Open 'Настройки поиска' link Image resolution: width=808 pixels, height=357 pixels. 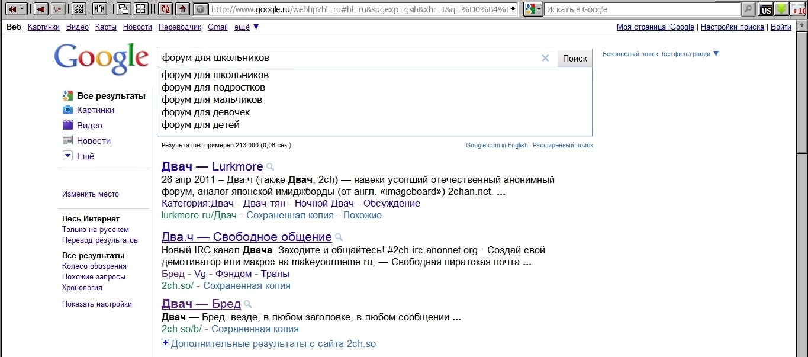[732, 27]
